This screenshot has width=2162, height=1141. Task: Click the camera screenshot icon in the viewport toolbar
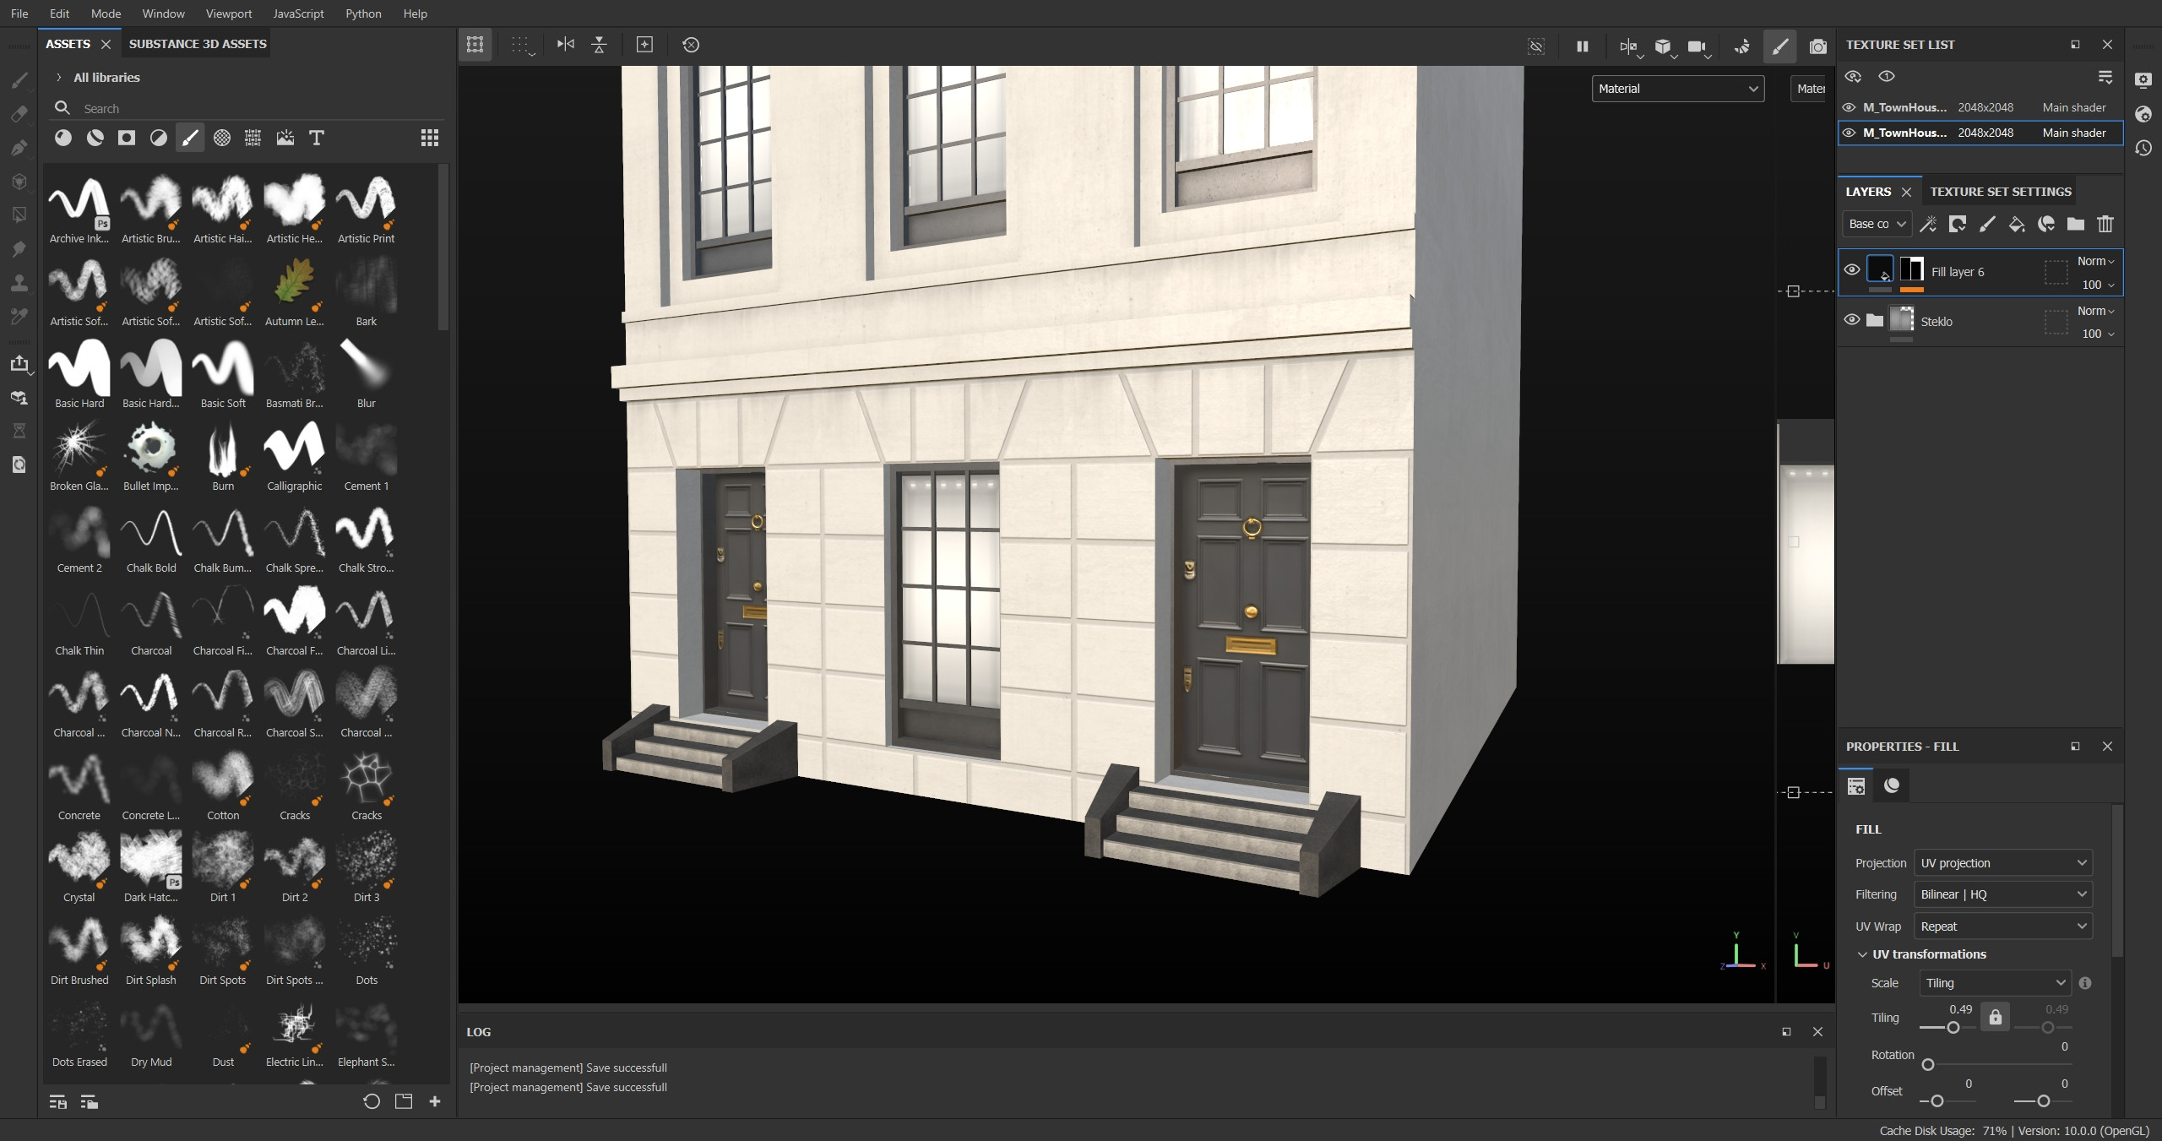pos(1817,46)
